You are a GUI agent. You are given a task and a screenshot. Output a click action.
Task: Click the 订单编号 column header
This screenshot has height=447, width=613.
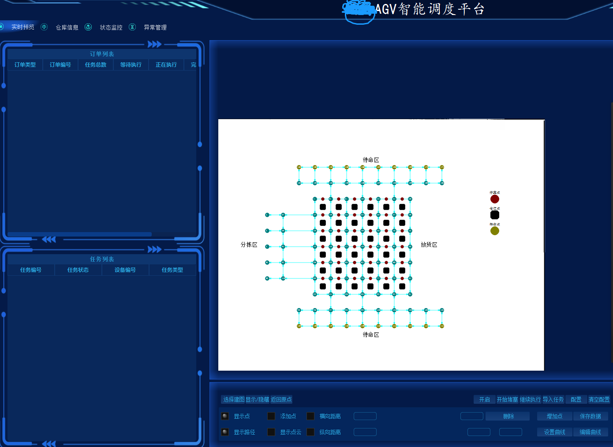coord(60,65)
